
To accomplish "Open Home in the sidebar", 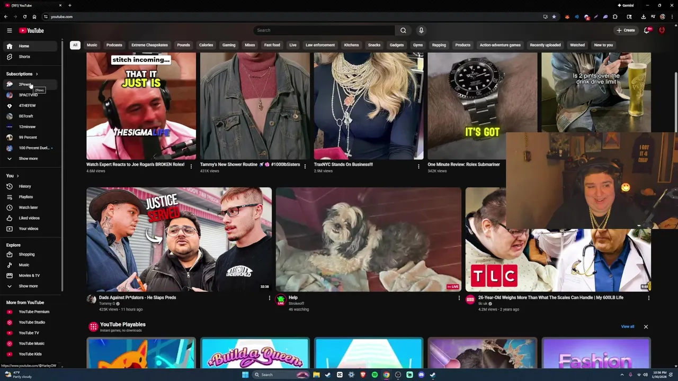I will [31, 46].
